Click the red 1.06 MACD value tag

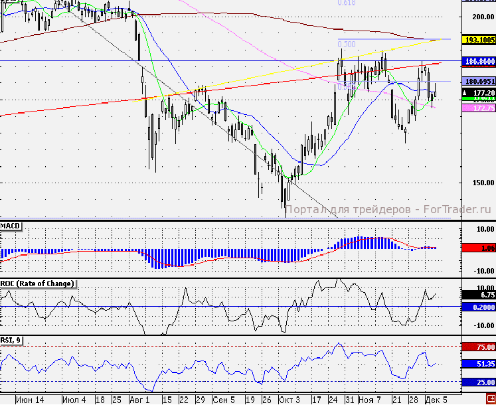pyautogui.click(x=478, y=248)
